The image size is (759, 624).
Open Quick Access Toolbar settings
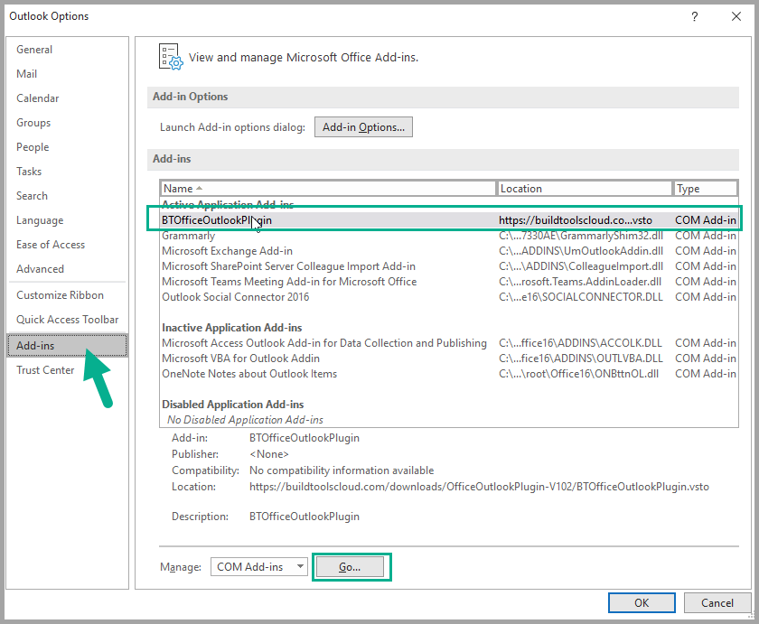(67, 320)
